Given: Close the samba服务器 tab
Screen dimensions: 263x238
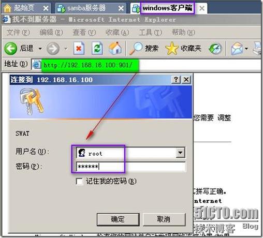Looking at the screenshot, I should [x=121, y=8].
